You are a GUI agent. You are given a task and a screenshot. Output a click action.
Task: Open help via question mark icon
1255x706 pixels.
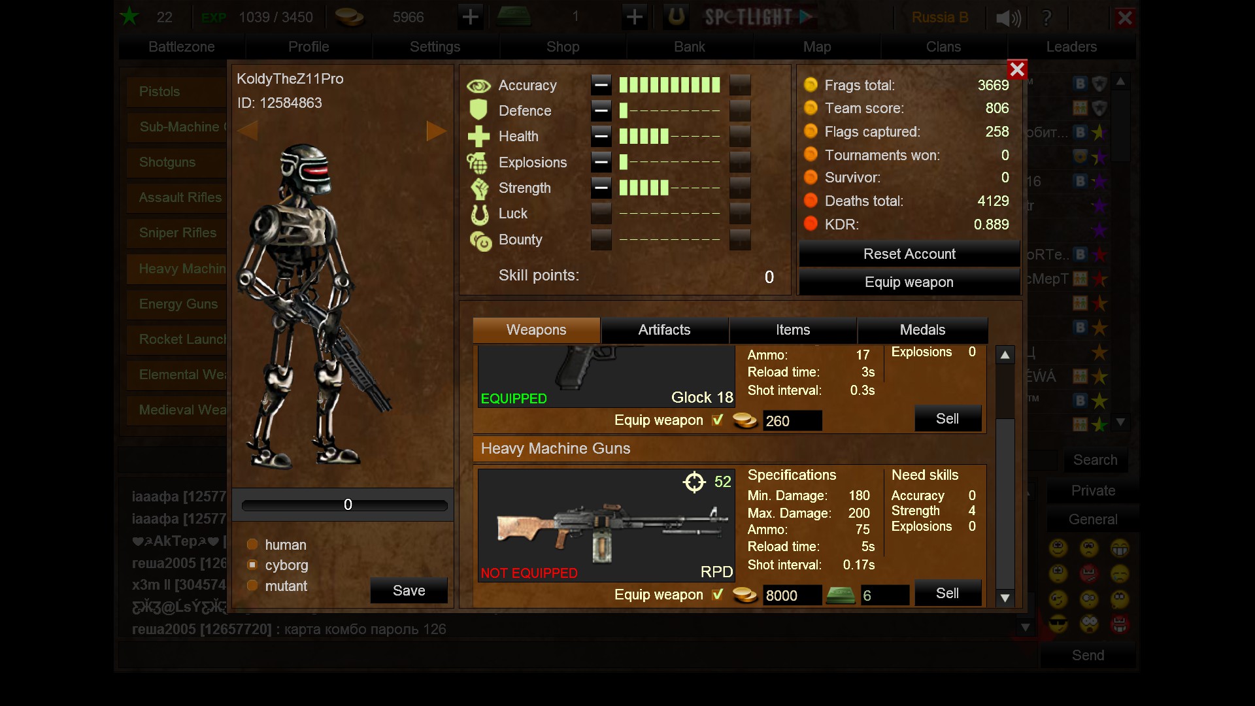(x=1046, y=18)
